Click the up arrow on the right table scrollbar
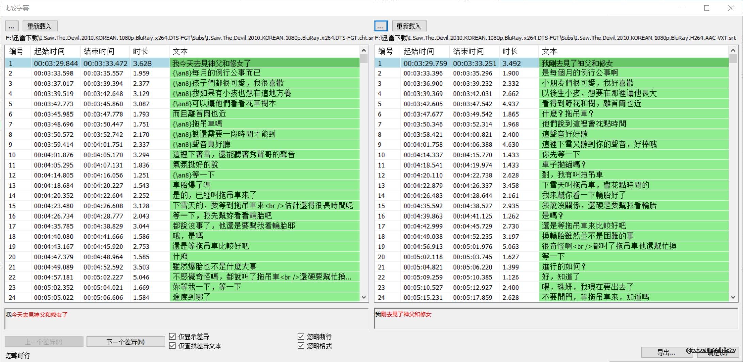This screenshot has height=362, width=743. pos(733,49)
